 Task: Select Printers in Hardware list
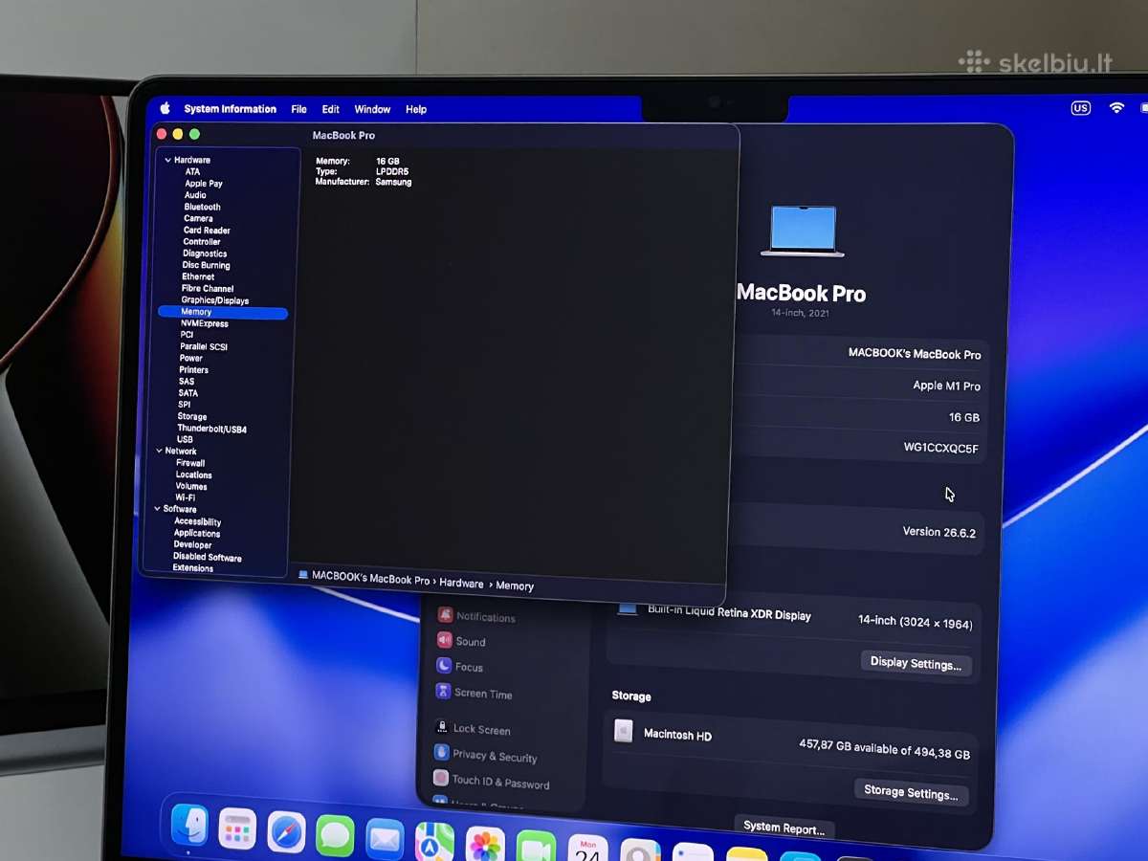[x=193, y=369]
